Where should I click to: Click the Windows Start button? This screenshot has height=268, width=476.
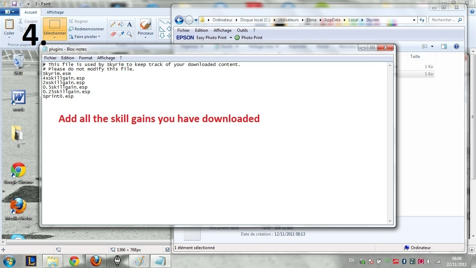tap(9, 261)
